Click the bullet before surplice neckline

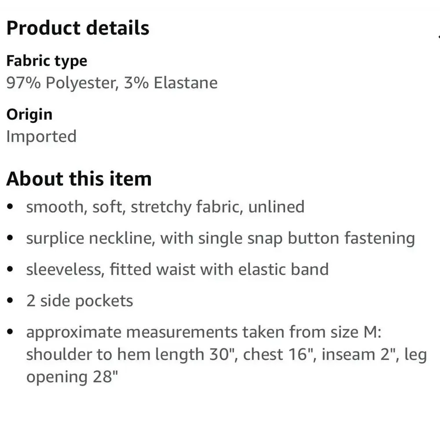(x=11, y=238)
